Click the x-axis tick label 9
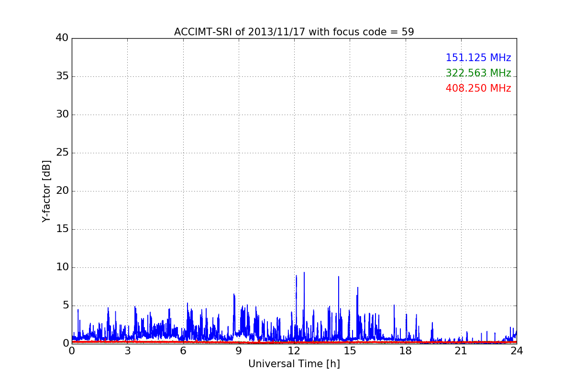This screenshot has height=382, width=574. [x=239, y=351]
